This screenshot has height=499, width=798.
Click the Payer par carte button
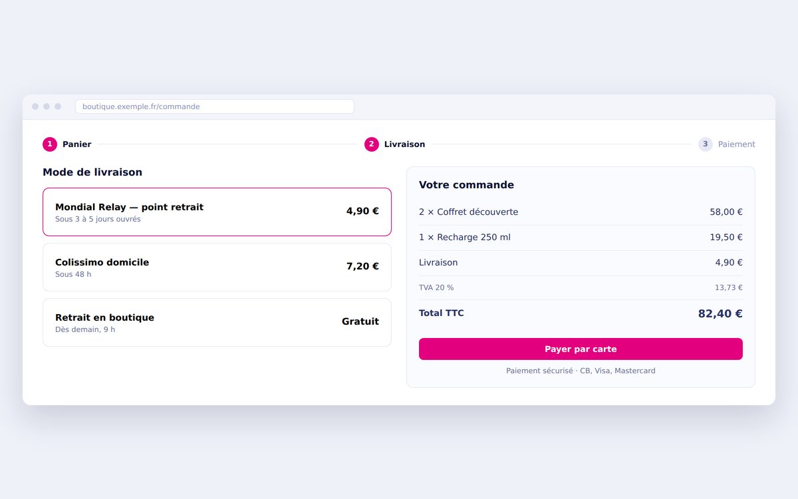(581, 349)
